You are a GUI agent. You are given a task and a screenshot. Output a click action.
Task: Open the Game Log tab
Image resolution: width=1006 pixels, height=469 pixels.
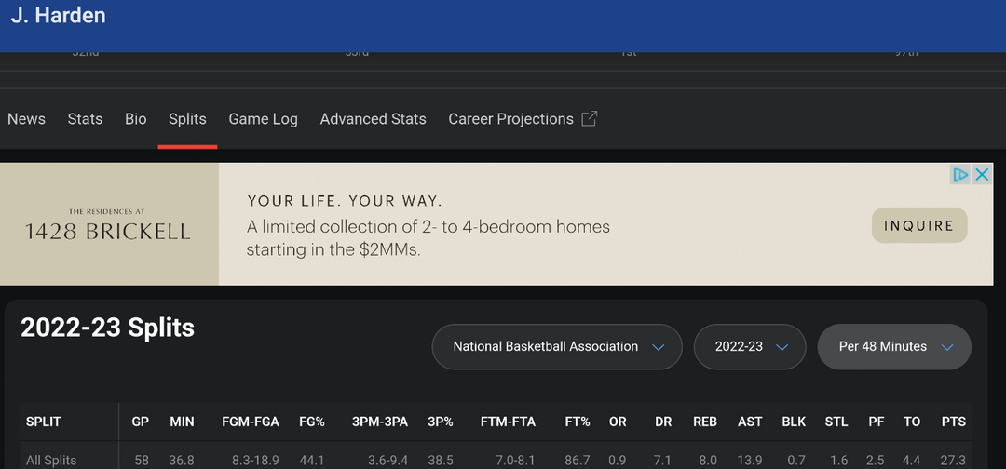[x=263, y=119]
